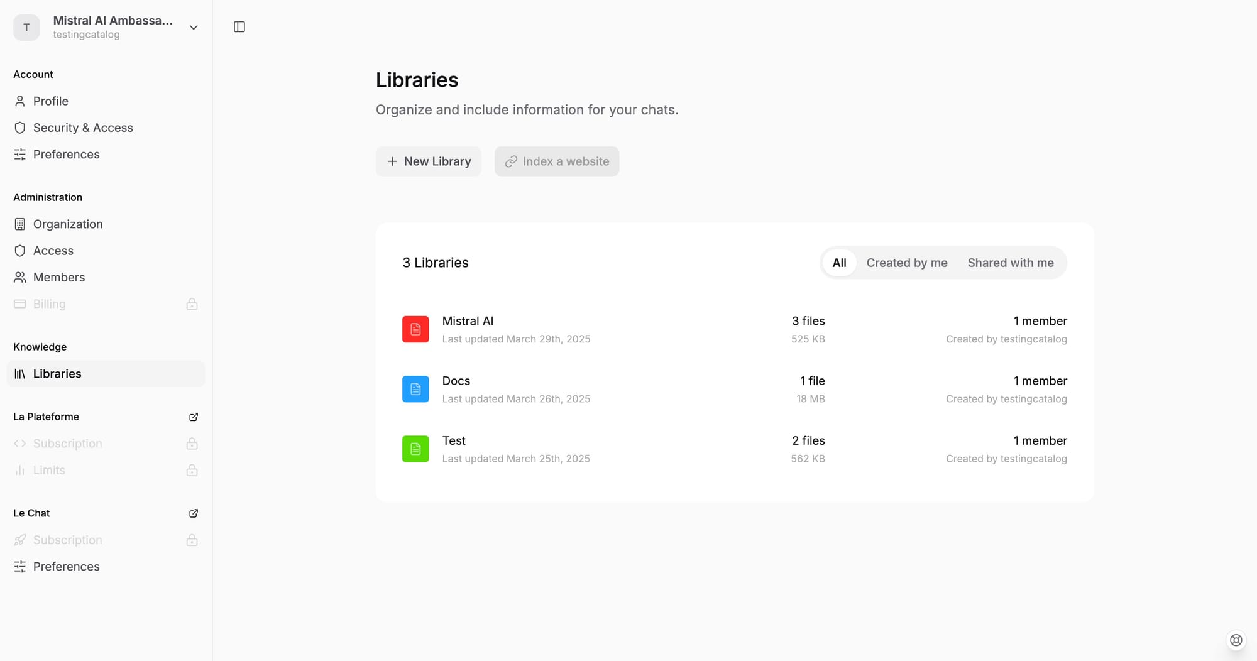Screen dimensions: 1257x661
Task: Click the Limits lock icon
Action: (192, 470)
